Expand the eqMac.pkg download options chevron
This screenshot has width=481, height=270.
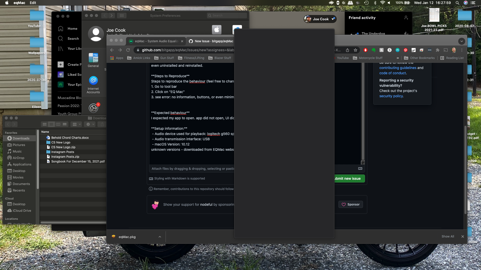pos(160,236)
